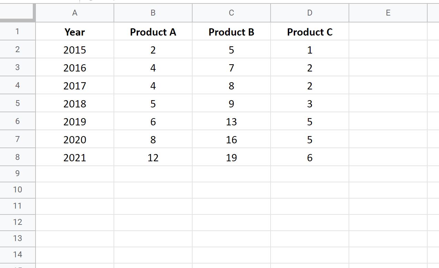Select column B header

coord(153,13)
